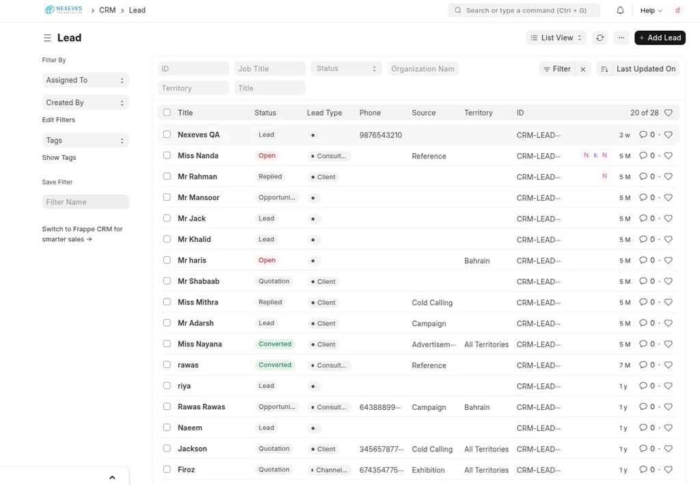700x485 pixels.
Task: Click Edit Filters link
Action: [59, 120]
